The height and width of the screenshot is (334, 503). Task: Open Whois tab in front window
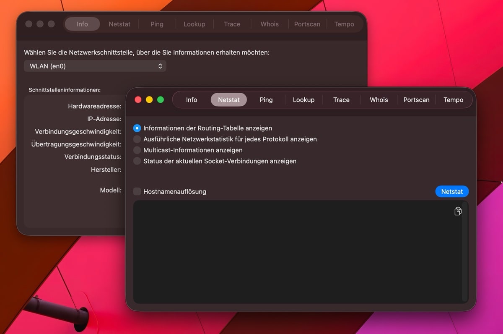tap(379, 100)
